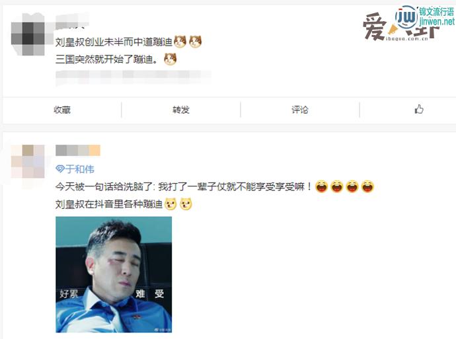The image size is (456, 339).
Task: Click the last laughing emoji in row
Action: click(x=367, y=186)
